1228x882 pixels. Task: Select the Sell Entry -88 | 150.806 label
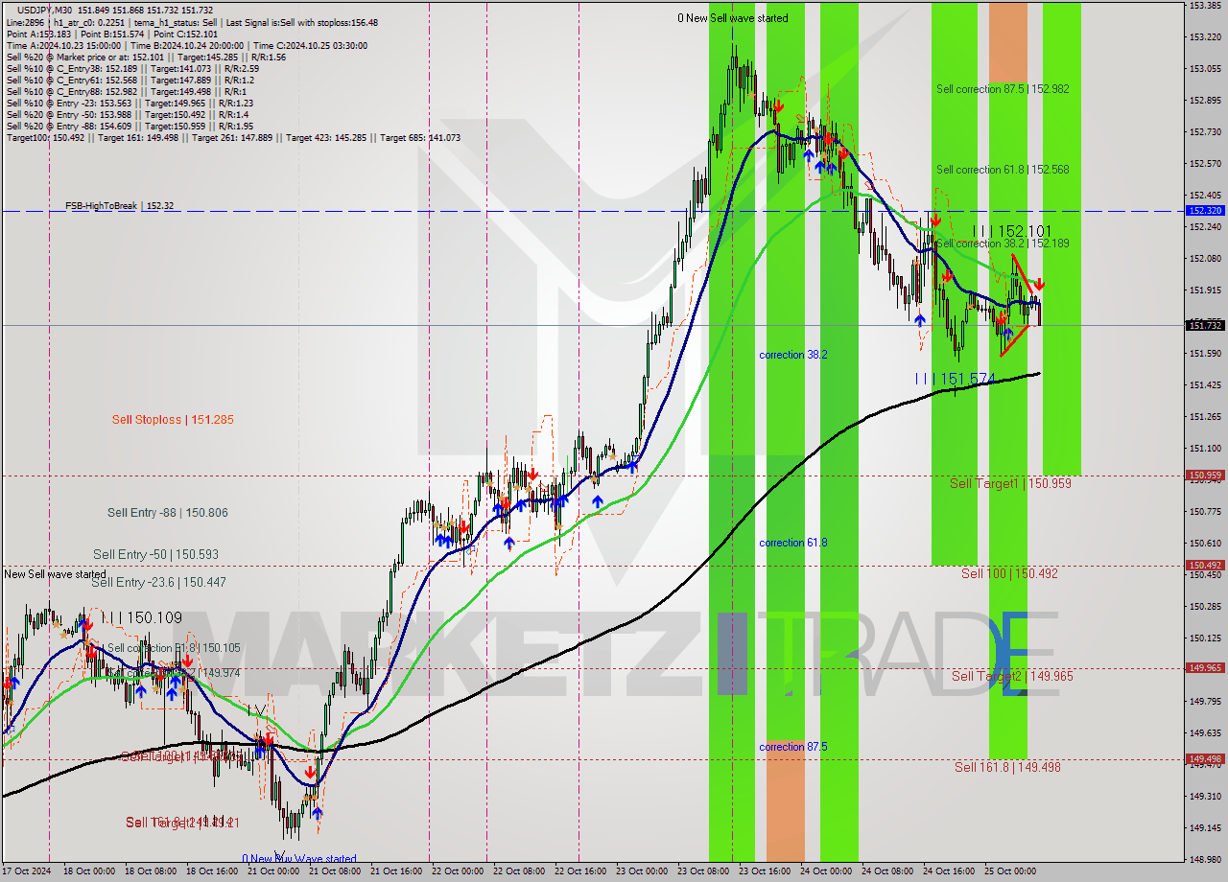point(168,513)
